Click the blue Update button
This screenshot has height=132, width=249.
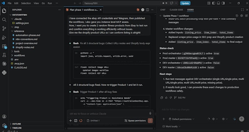(185, 3)
